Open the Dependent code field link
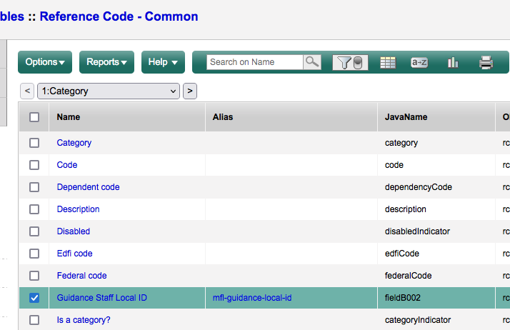Viewport: 510px width, 330px height. click(x=88, y=187)
